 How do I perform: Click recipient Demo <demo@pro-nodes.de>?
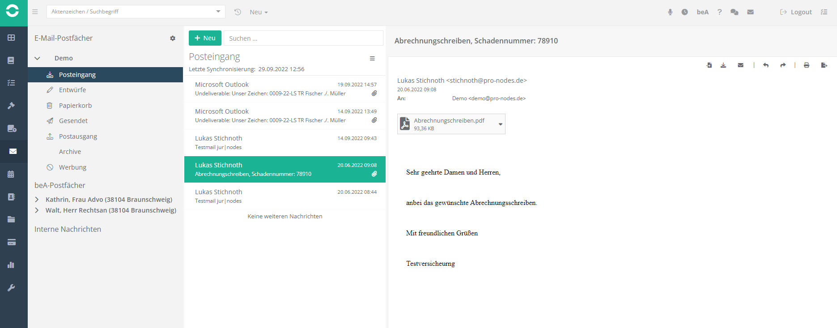(x=489, y=98)
